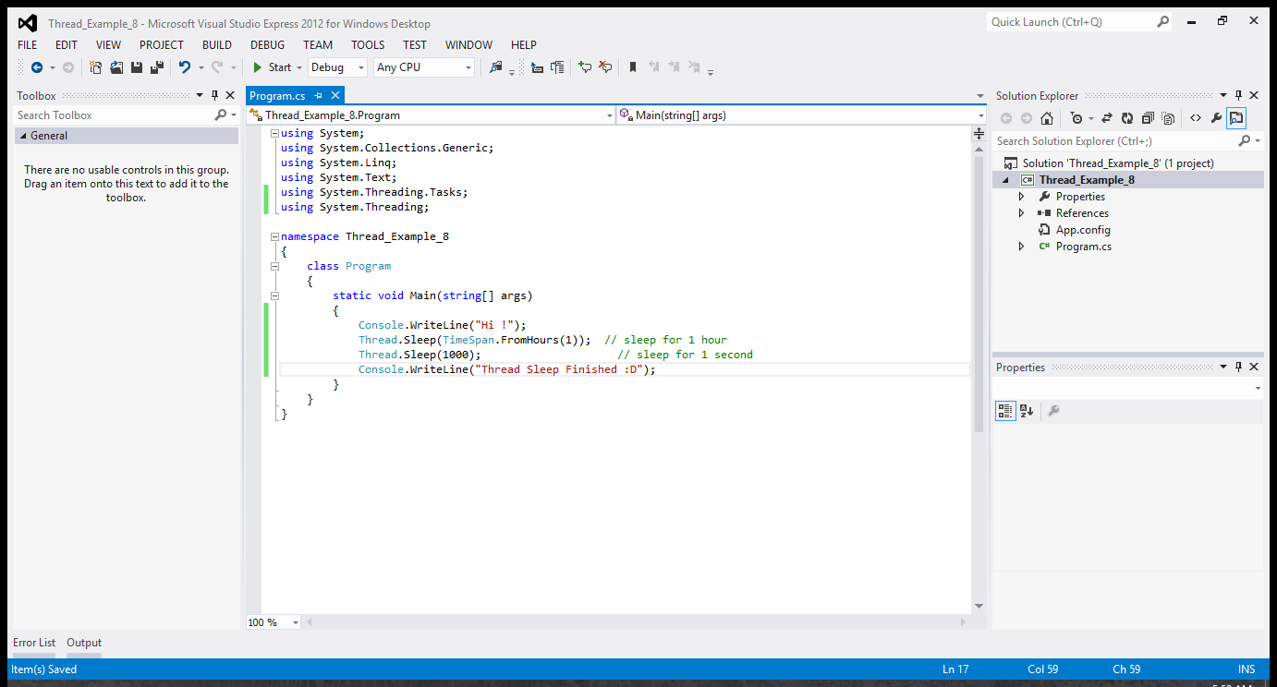Click the General group header in Toolbox
The image size is (1277, 687).
click(128, 136)
